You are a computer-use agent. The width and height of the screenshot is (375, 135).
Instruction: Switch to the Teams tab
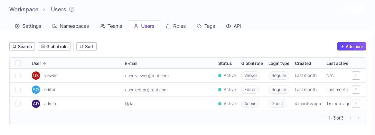pos(111,26)
